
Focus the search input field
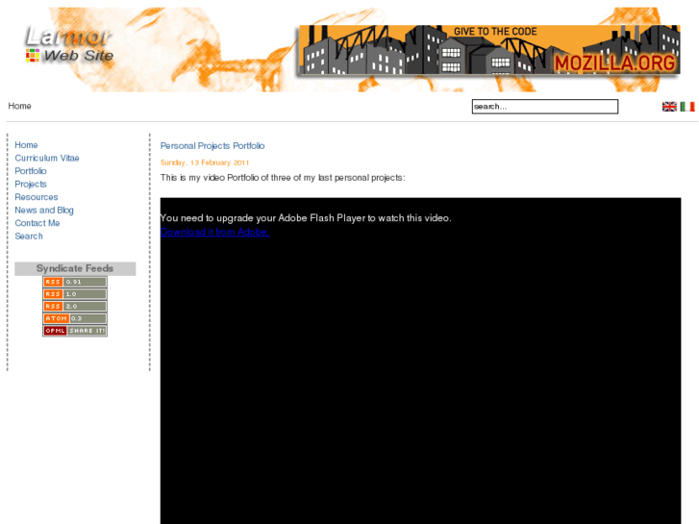(x=545, y=107)
